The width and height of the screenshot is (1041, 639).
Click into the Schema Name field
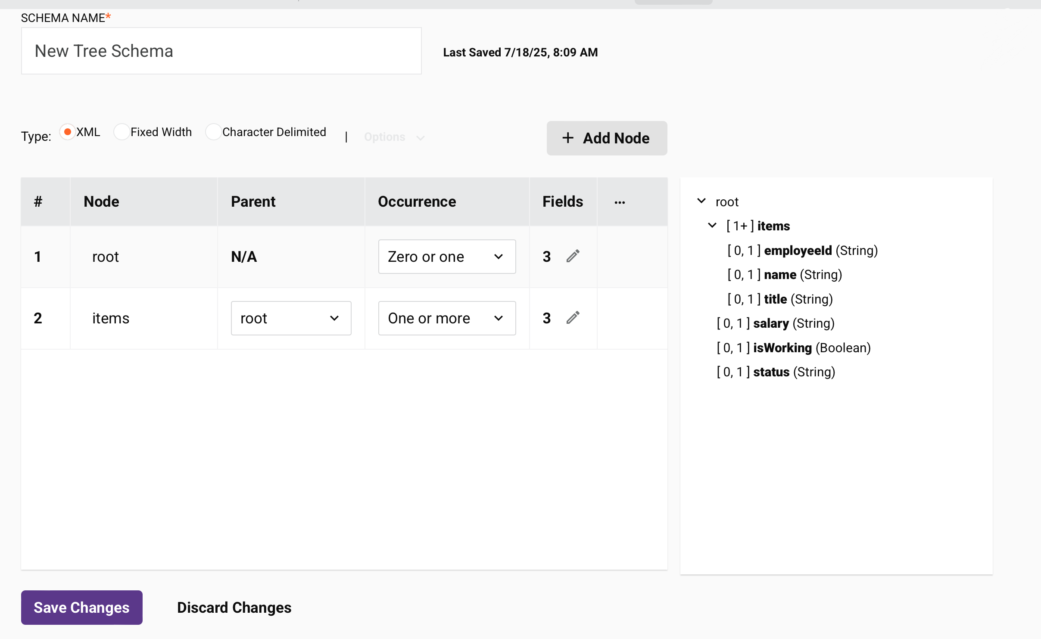point(221,51)
